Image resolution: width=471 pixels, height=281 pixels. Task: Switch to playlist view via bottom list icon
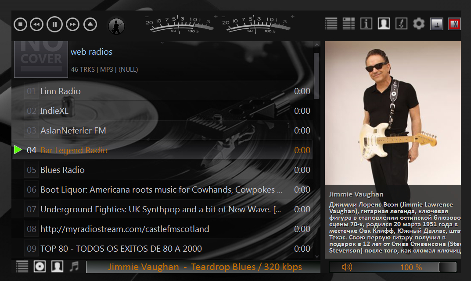point(22,266)
